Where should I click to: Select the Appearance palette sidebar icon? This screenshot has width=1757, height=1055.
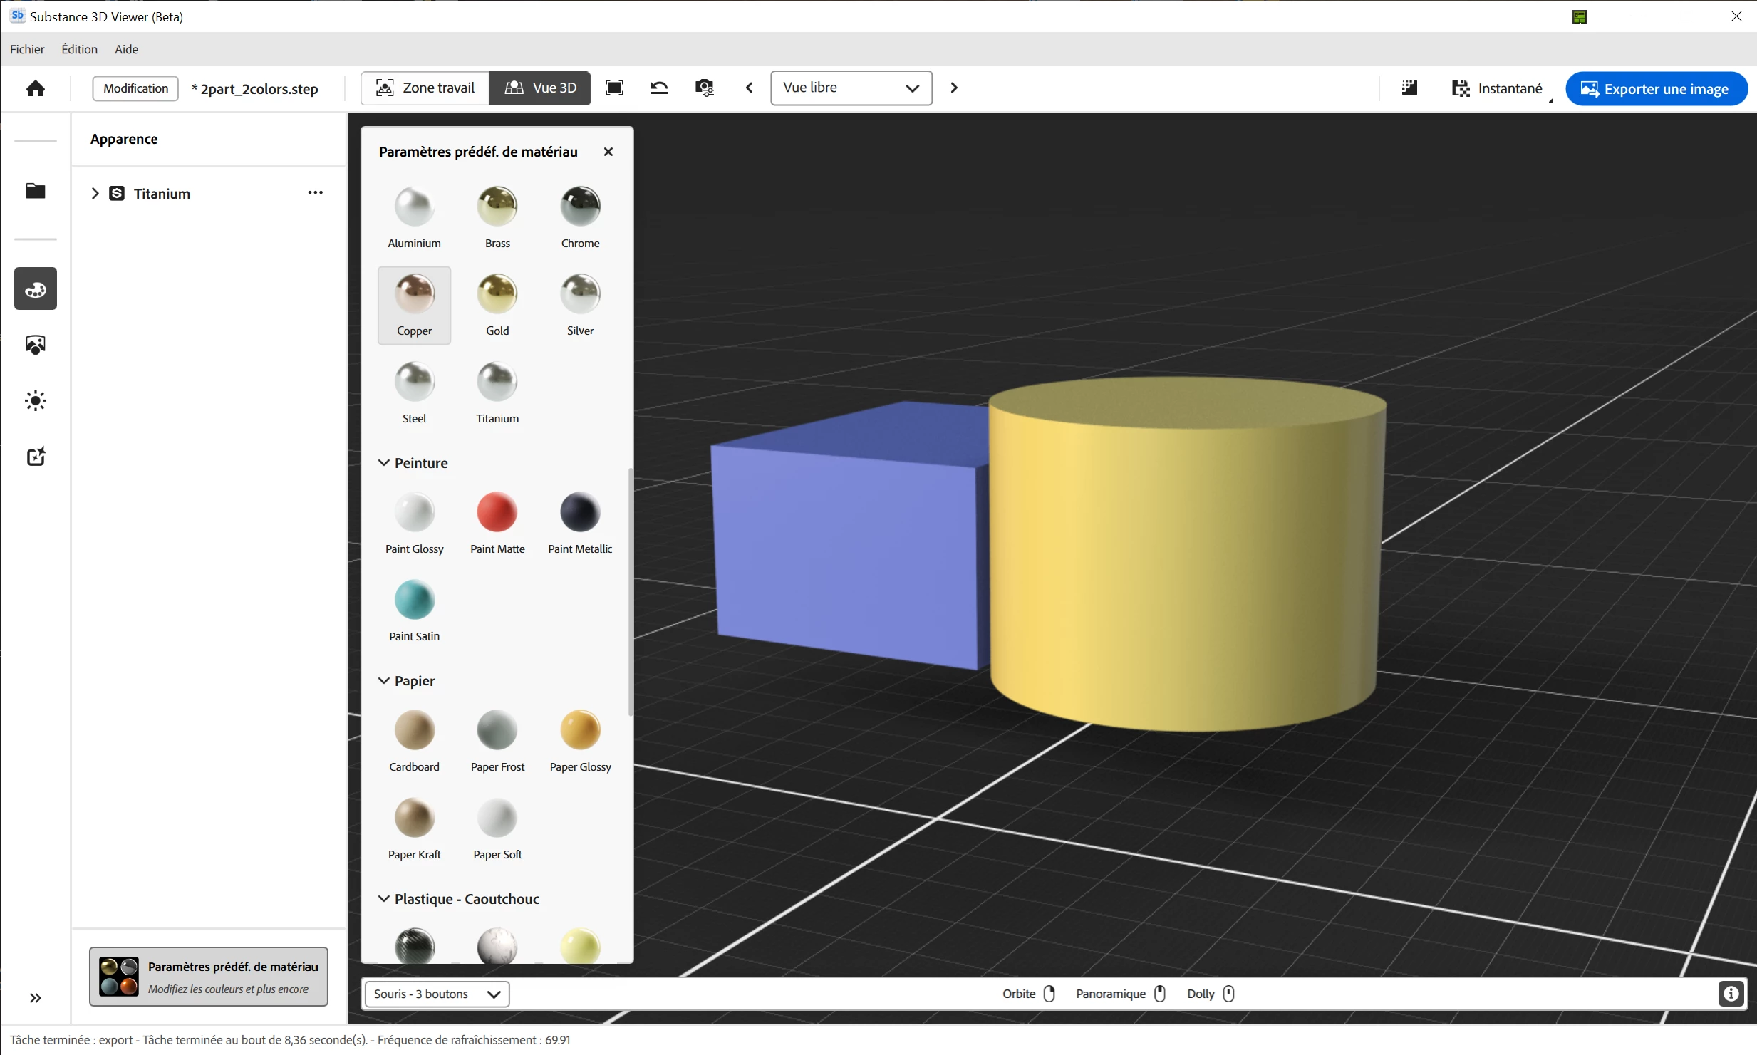tap(35, 289)
